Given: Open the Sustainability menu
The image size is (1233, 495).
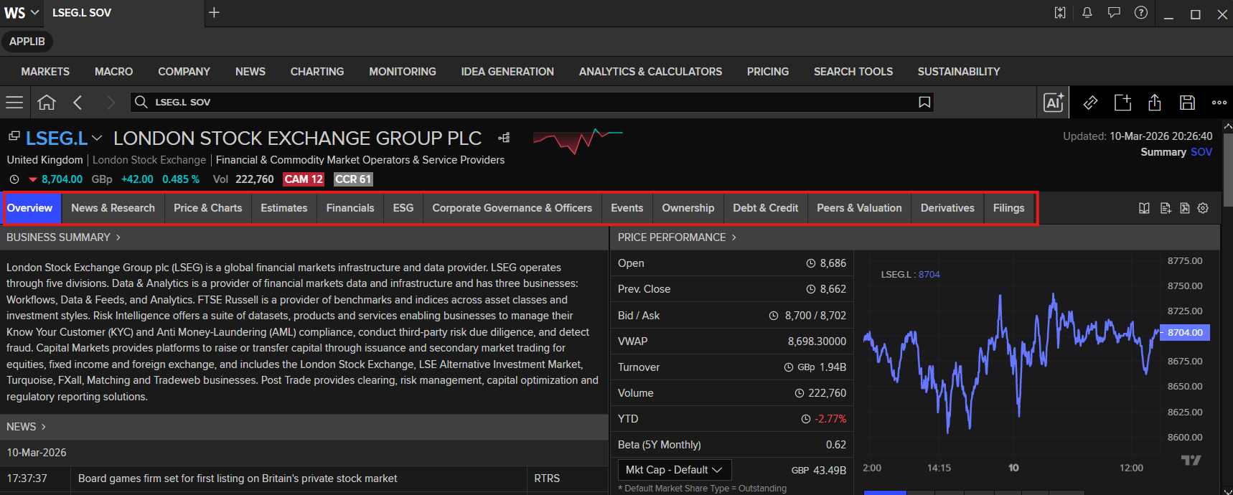Looking at the screenshot, I should pyautogui.click(x=959, y=72).
